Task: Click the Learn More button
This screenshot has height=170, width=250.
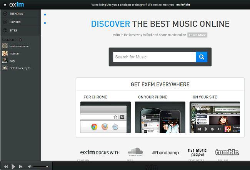Action: 197,35
